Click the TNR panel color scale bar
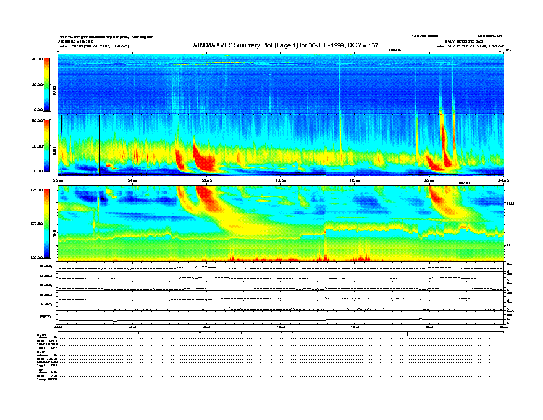 [47, 224]
